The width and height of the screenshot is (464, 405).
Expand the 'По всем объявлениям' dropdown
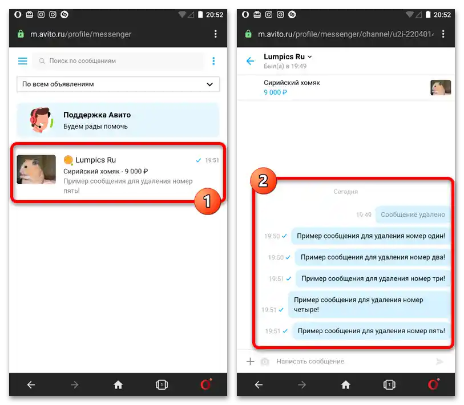pos(118,84)
